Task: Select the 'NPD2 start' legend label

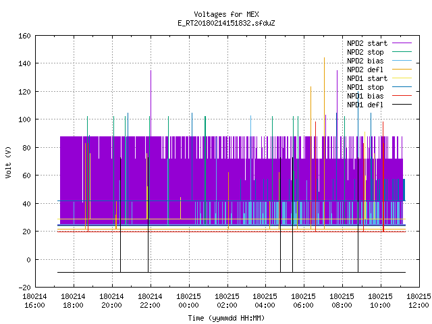Action: coord(367,43)
